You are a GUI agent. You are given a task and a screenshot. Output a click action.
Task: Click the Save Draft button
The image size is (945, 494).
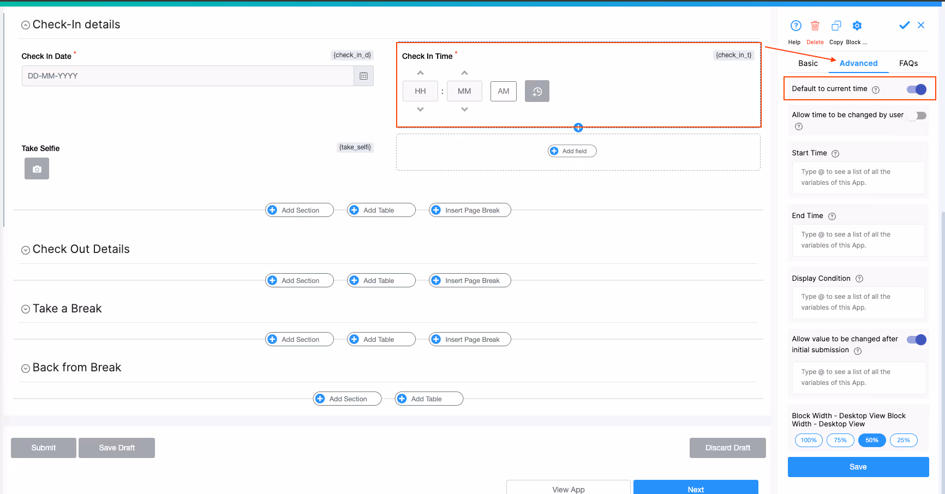(x=117, y=448)
